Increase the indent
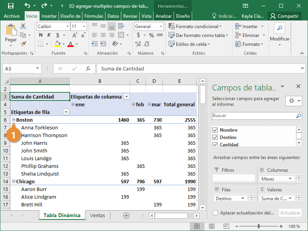This screenshot has width=308, height=231. [x=103, y=44]
